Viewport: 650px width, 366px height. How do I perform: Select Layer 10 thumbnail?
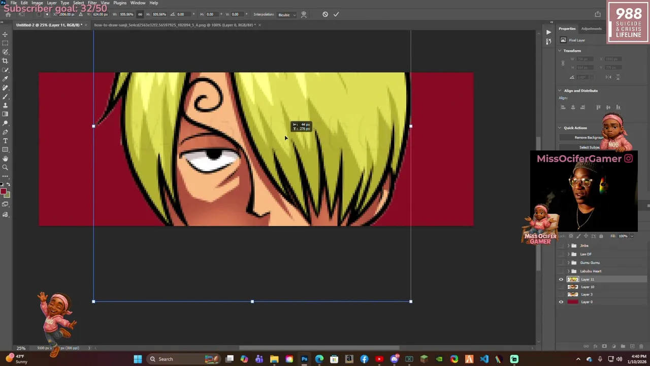[573, 287]
